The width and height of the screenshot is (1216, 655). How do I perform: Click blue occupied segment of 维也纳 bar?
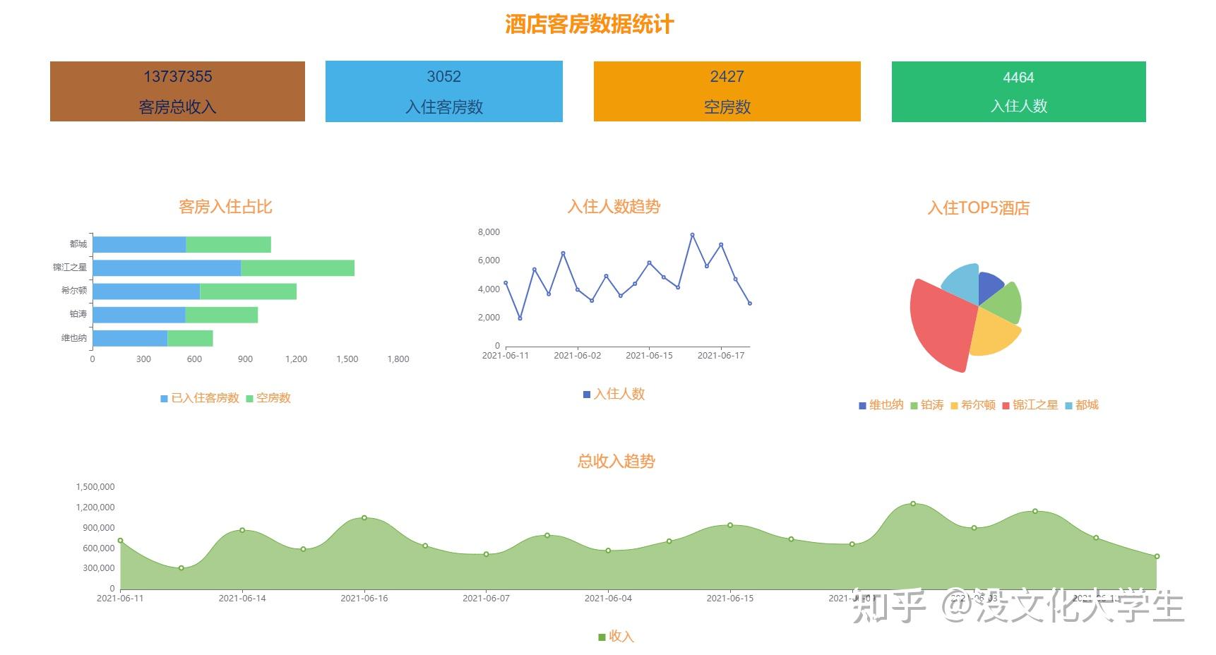130,338
